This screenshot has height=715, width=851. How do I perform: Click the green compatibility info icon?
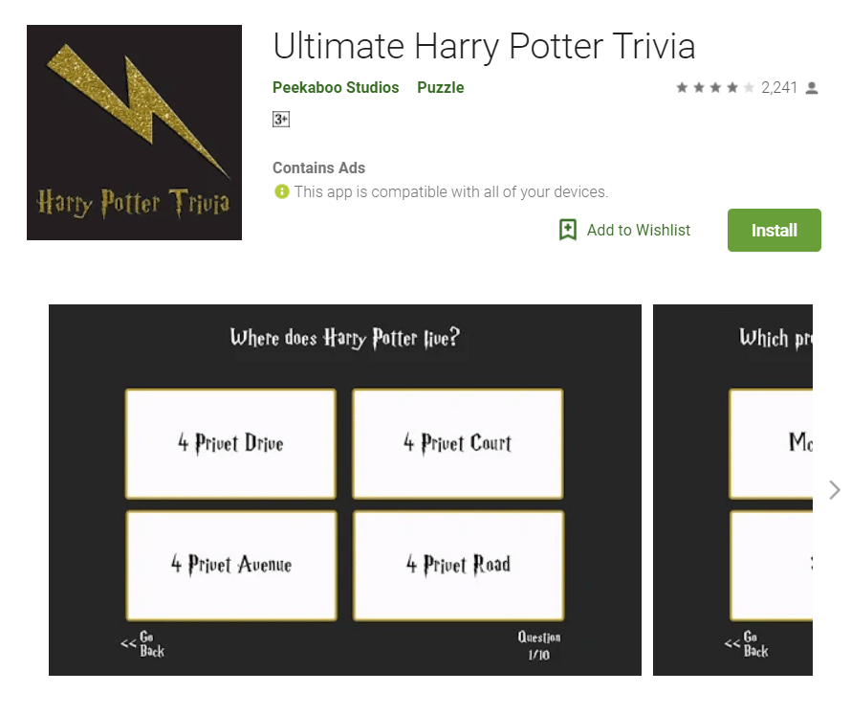click(282, 191)
